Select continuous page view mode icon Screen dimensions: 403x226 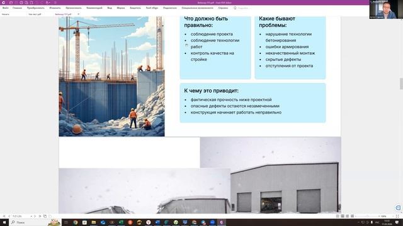pos(343,216)
